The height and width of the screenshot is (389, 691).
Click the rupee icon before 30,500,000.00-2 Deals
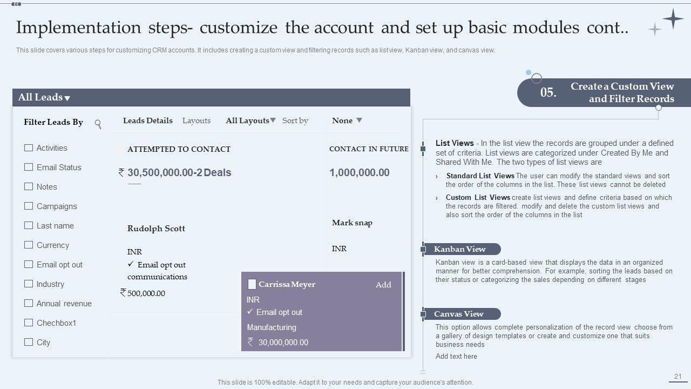click(121, 172)
